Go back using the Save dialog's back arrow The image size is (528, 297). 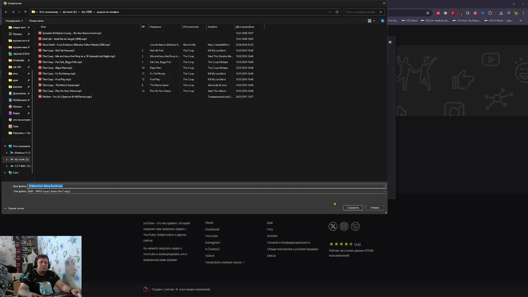point(6,12)
